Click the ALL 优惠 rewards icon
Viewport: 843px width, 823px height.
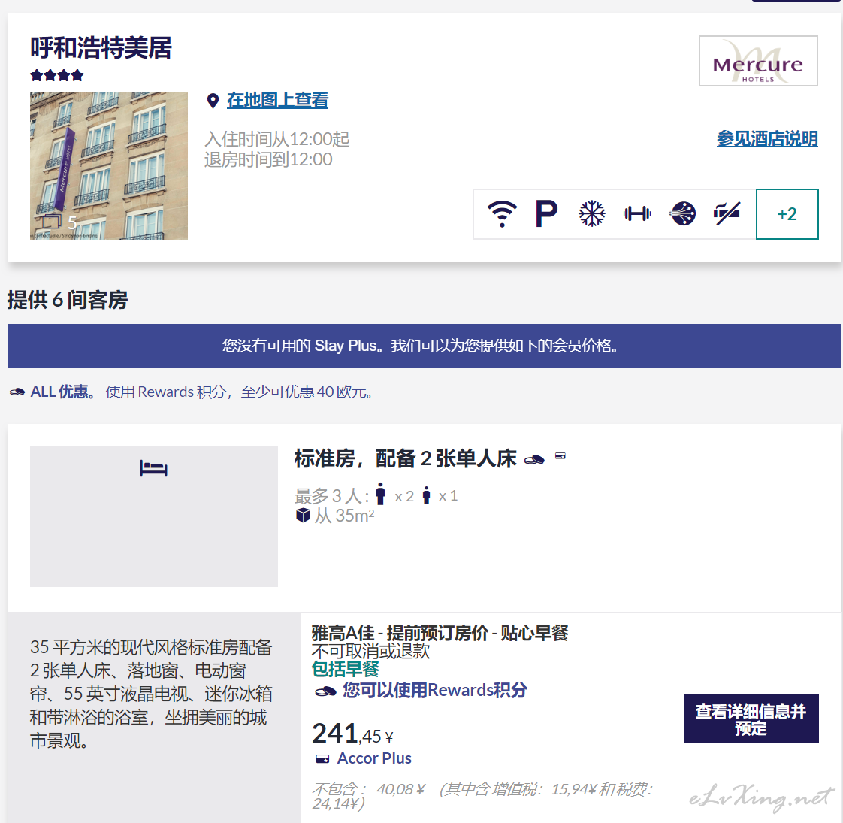(17, 392)
